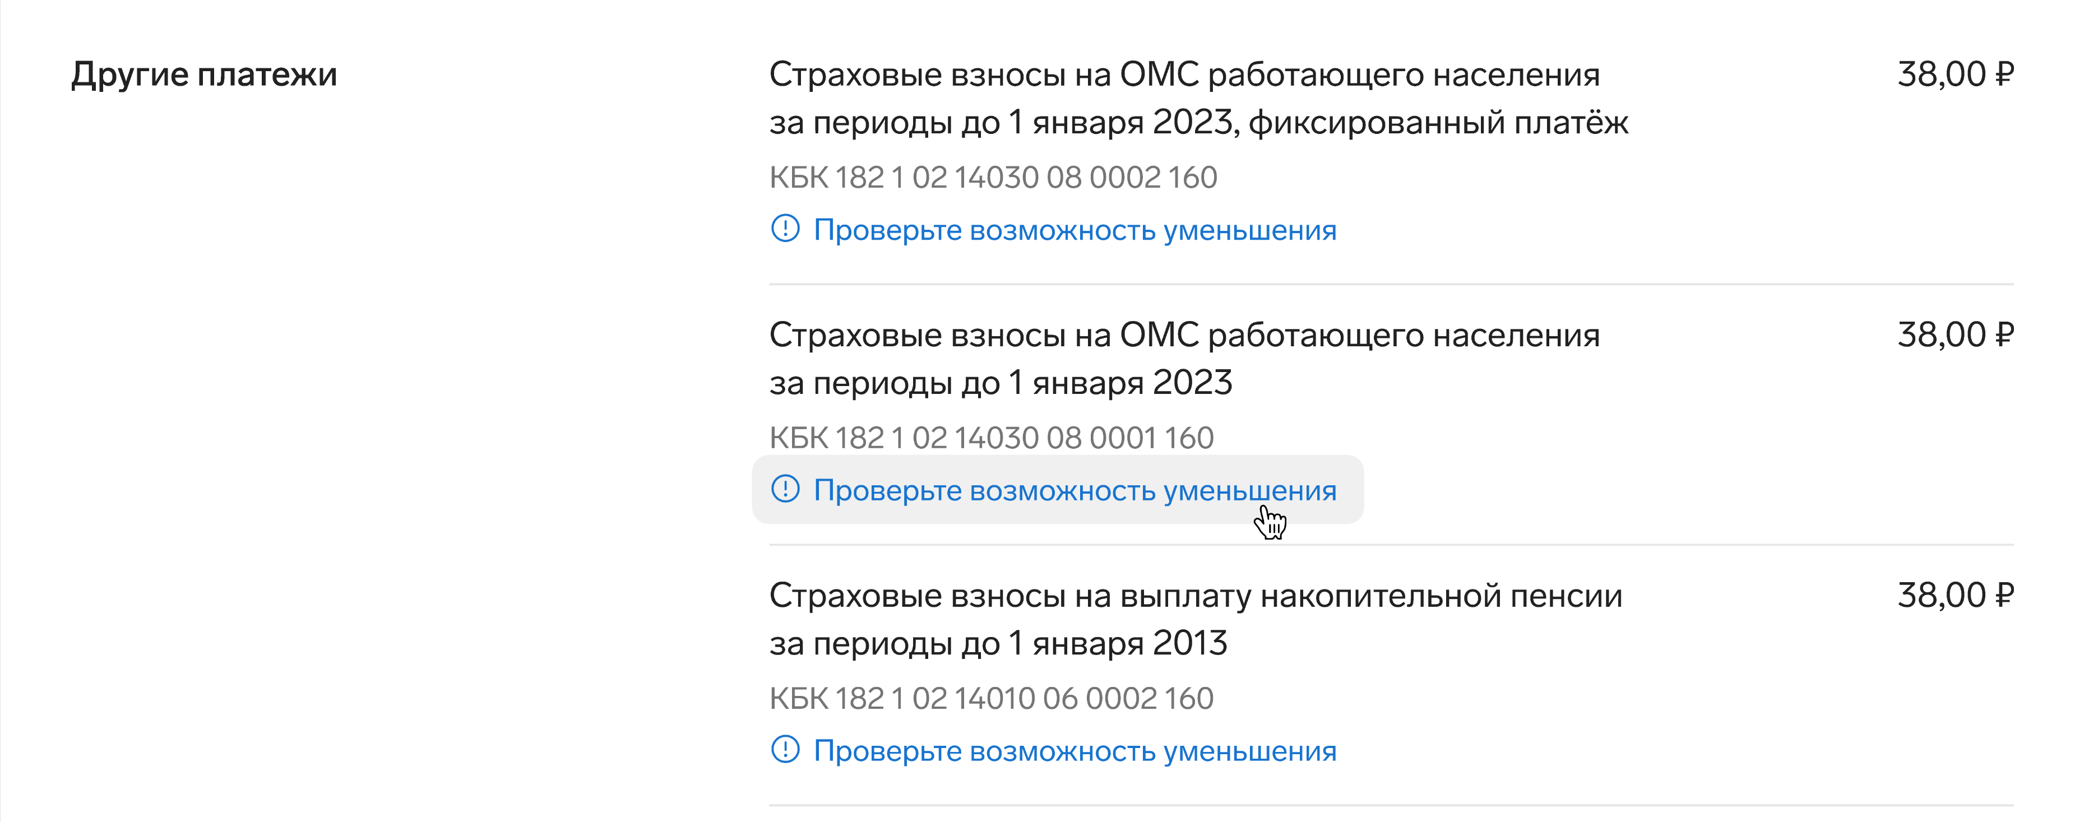Open the highlighted 'Проверьте возможность уменьшения' link
This screenshot has height=822, width=2084.
(1057, 490)
